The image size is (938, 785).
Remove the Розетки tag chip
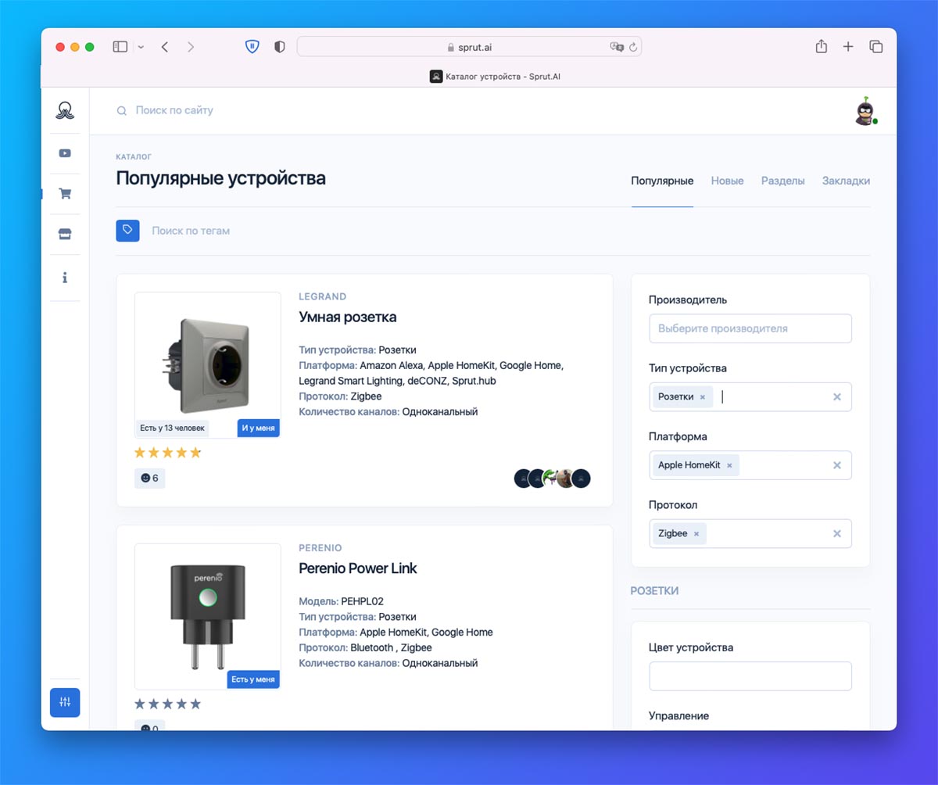coord(702,397)
